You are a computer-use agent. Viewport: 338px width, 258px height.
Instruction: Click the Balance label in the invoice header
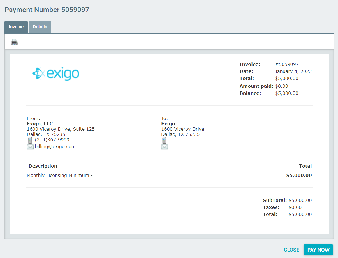click(250, 93)
